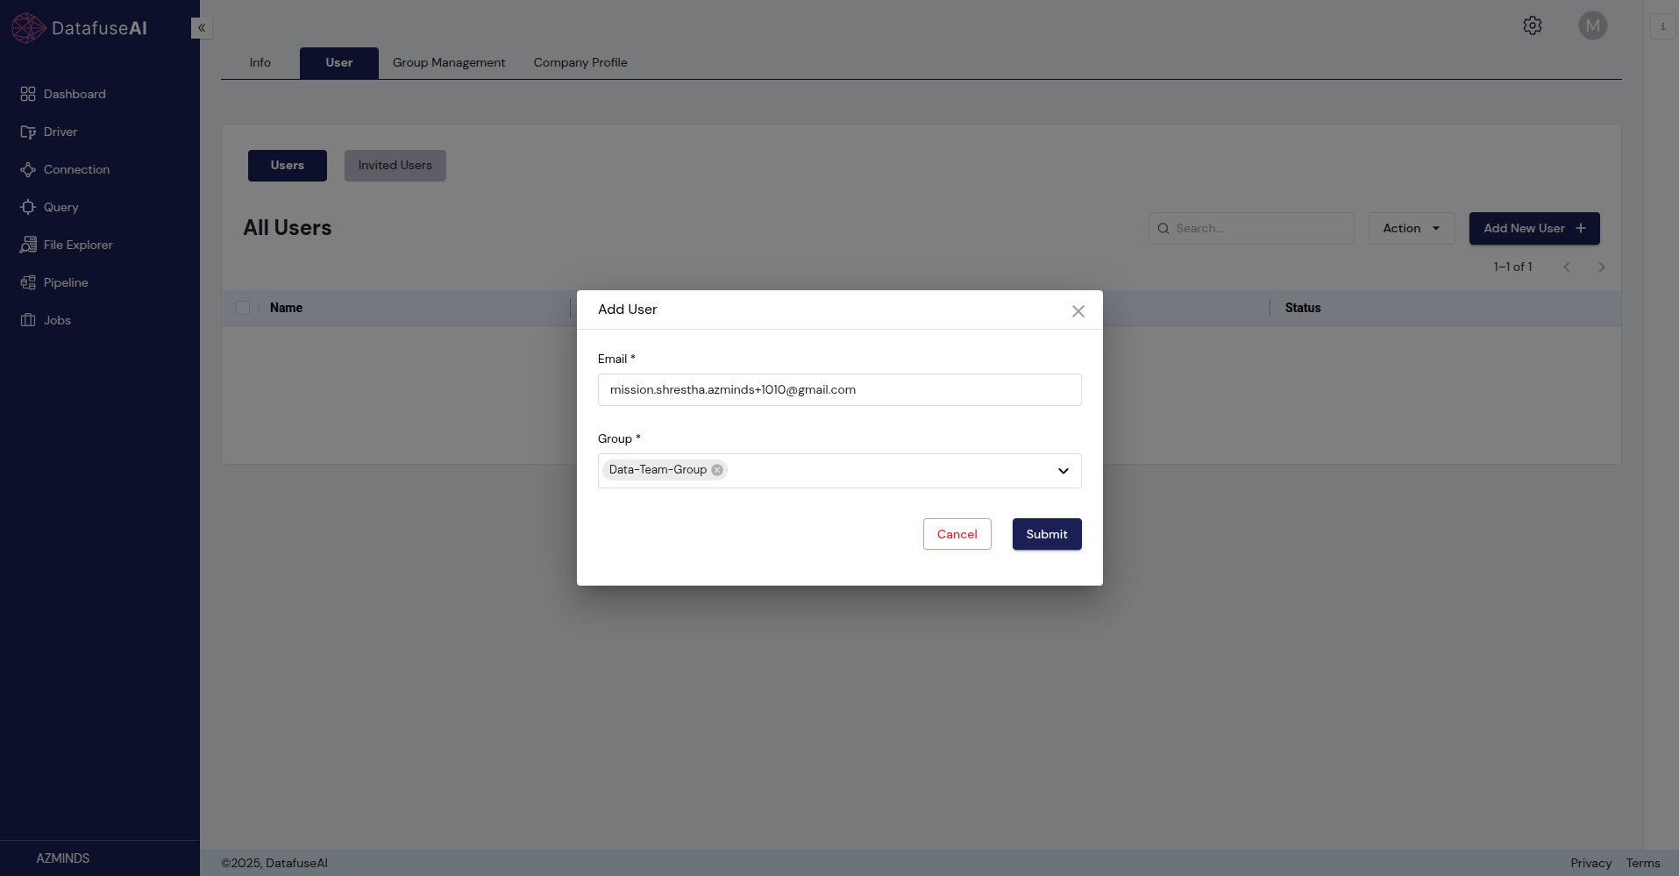
Task: Switch to Company Profile tab
Action: [580, 62]
